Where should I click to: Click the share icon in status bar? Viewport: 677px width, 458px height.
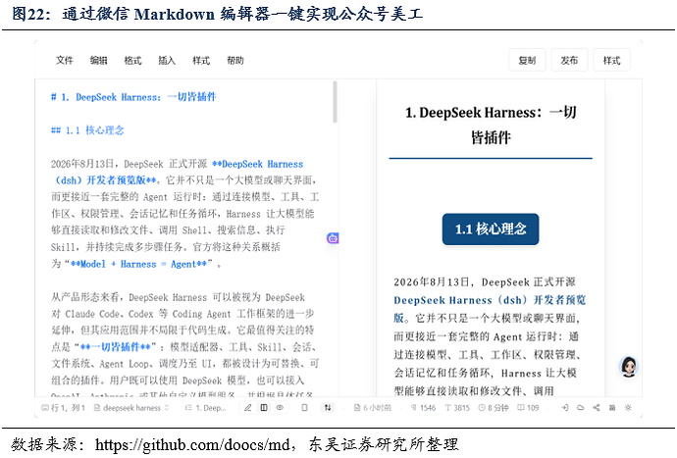click(x=597, y=408)
